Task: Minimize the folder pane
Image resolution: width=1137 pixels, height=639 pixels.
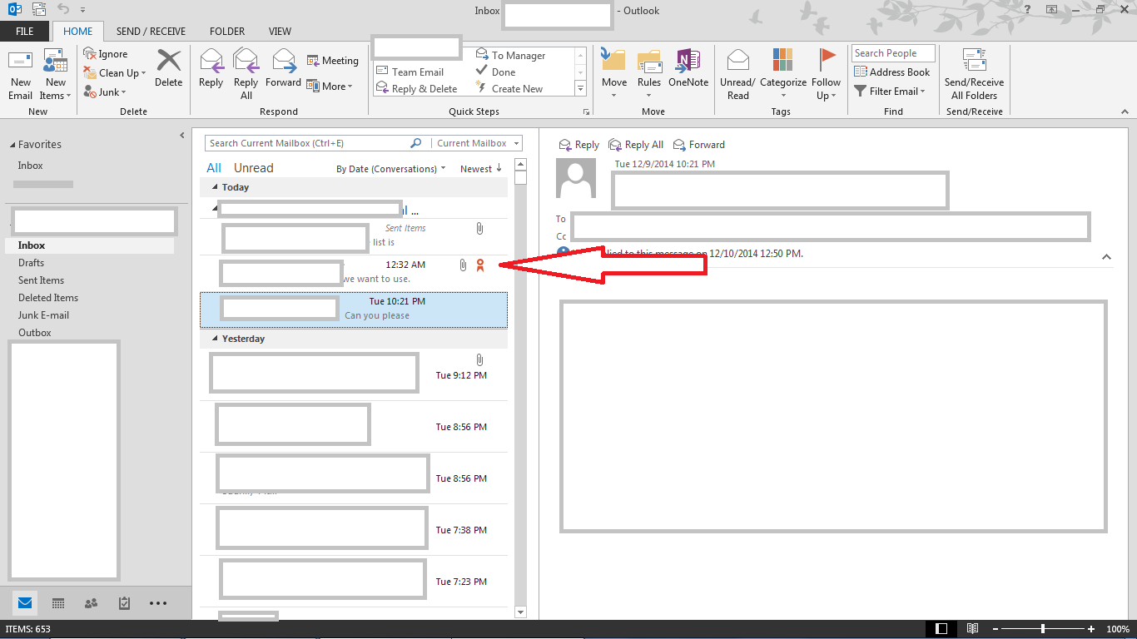Action: (x=182, y=136)
